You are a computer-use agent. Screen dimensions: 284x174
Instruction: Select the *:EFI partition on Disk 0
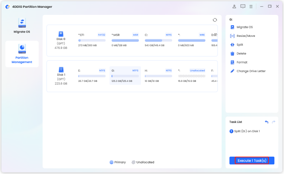click(92, 40)
